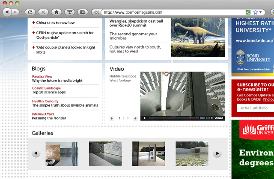The image size is (274, 179).
Task: Open 'Cultures vary north to south' story
Action: point(135,49)
